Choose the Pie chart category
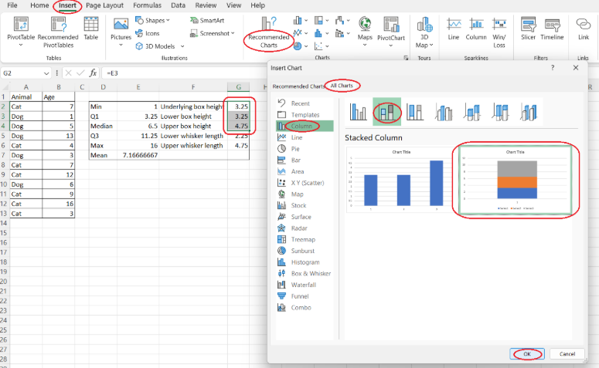Image resolution: width=599 pixels, height=368 pixels. (x=298, y=148)
